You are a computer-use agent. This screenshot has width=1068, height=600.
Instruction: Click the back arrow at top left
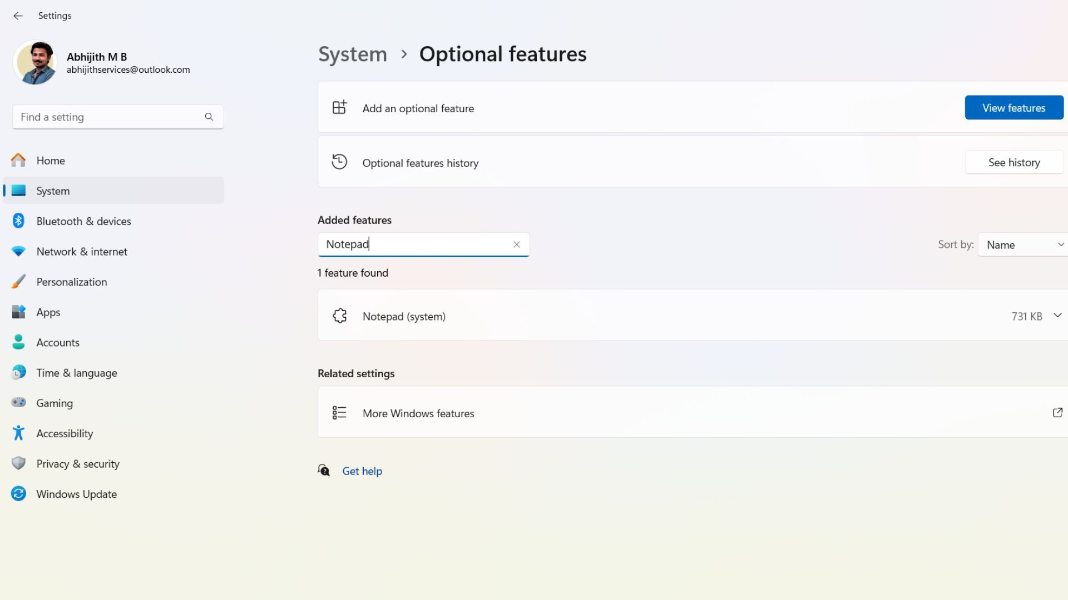(x=18, y=16)
